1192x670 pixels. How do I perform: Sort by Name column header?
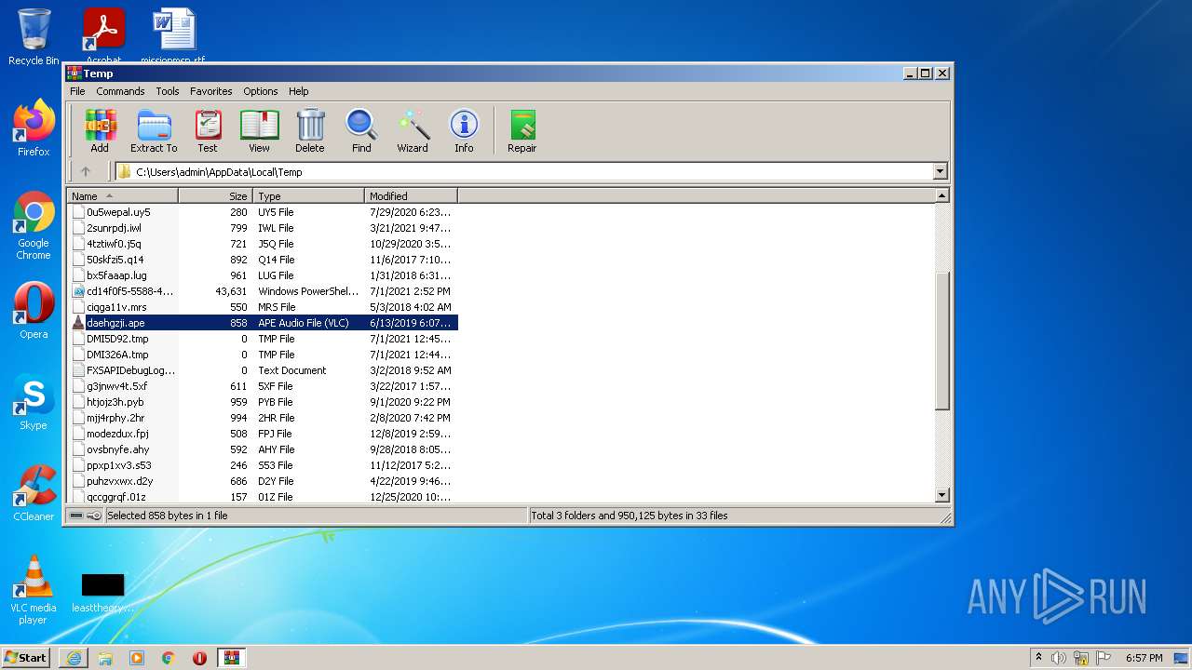click(123, 196)
